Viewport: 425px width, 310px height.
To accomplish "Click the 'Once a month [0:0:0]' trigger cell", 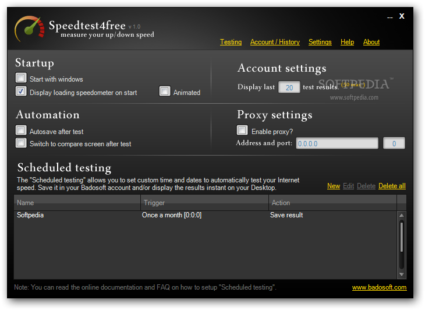I will 172,215.
